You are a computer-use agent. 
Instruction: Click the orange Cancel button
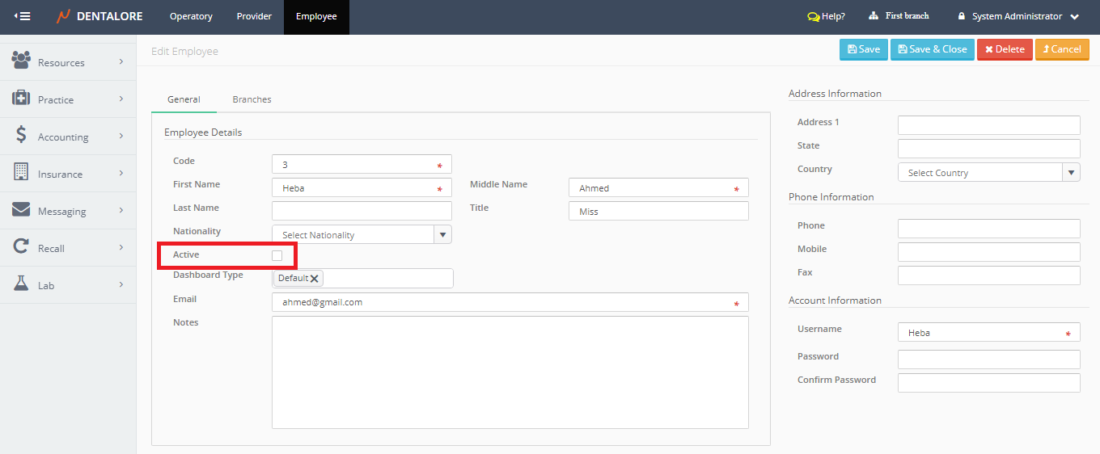coord(1062,49)
